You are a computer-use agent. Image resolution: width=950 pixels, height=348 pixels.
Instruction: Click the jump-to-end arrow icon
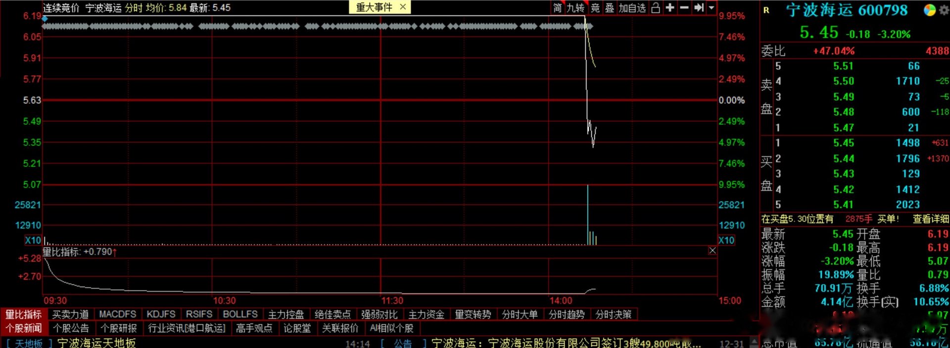pyautogui.click(x=699, y=7)
